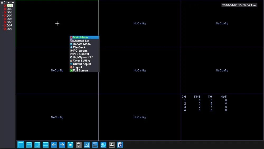Open Main Menu from context menu

[84, 38]
